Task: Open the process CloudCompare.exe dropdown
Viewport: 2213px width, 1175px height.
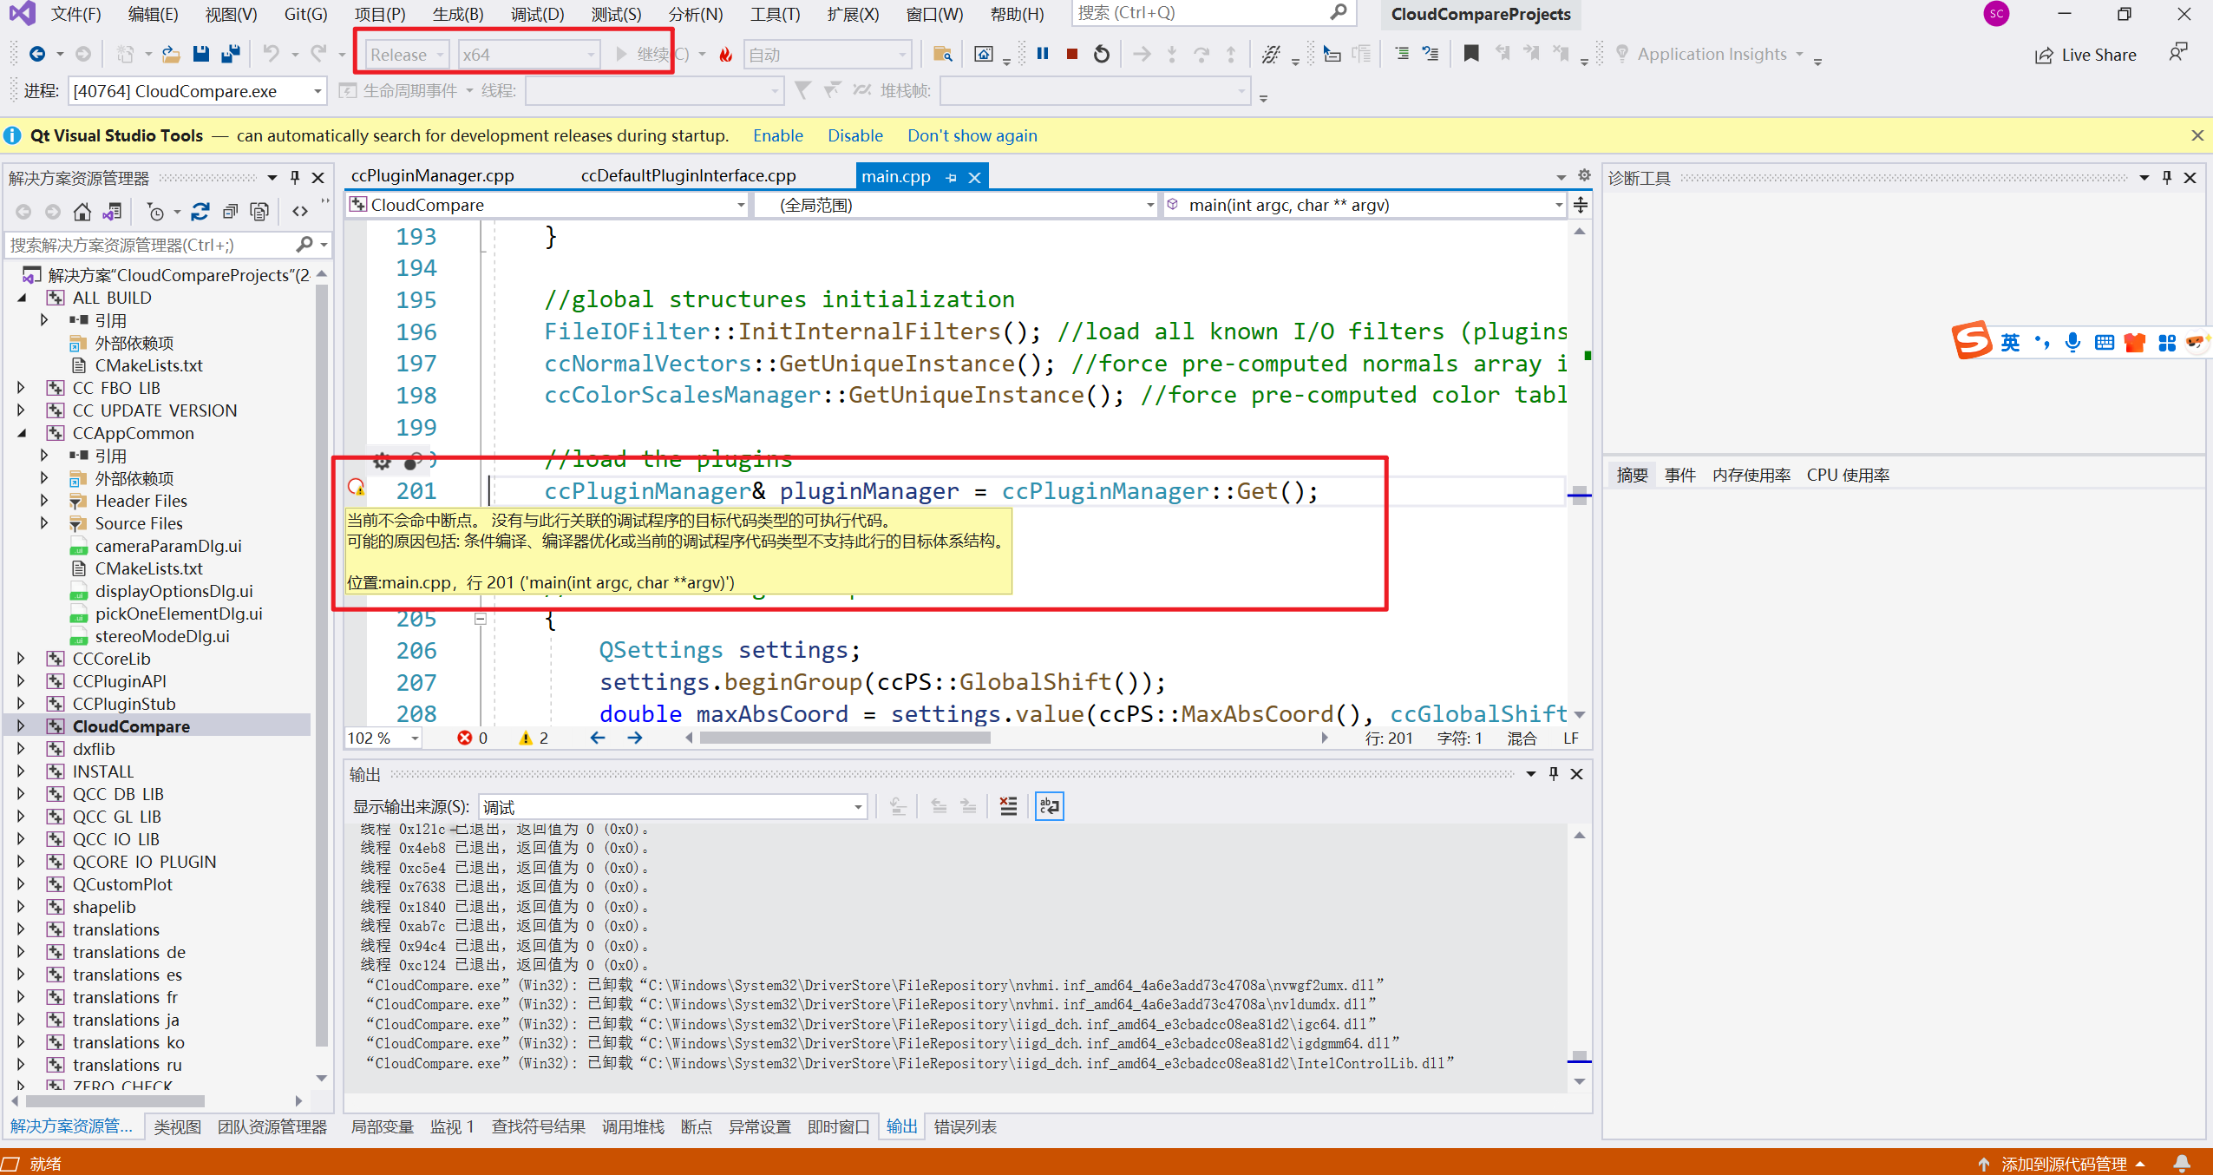Action: click(197, 90)
